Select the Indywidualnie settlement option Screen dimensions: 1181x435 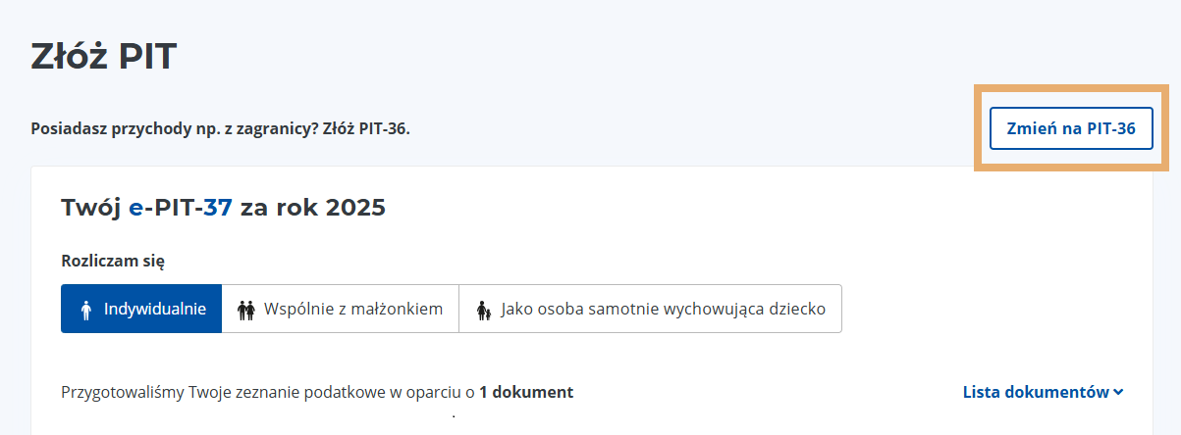(141, 309)
